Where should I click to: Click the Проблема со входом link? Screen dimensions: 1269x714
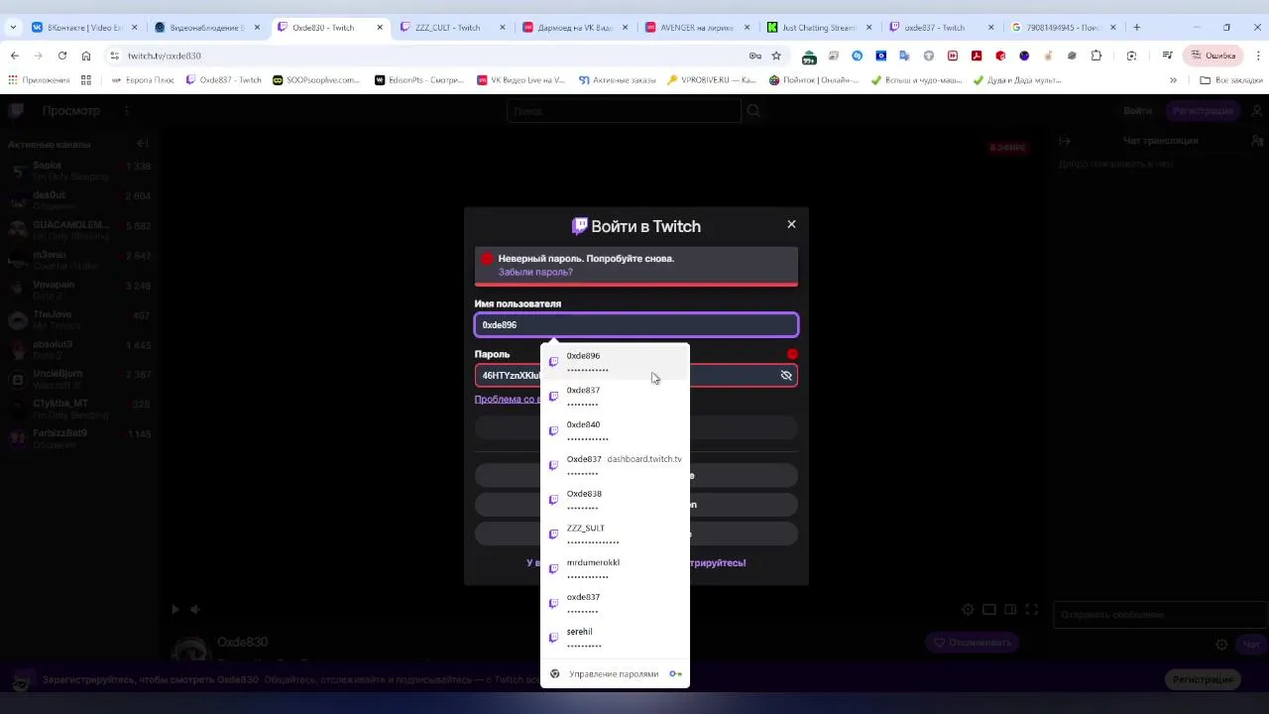click(x=508, y=399)
